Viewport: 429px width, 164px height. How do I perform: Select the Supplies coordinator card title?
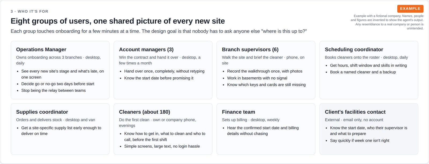(42, 112)
